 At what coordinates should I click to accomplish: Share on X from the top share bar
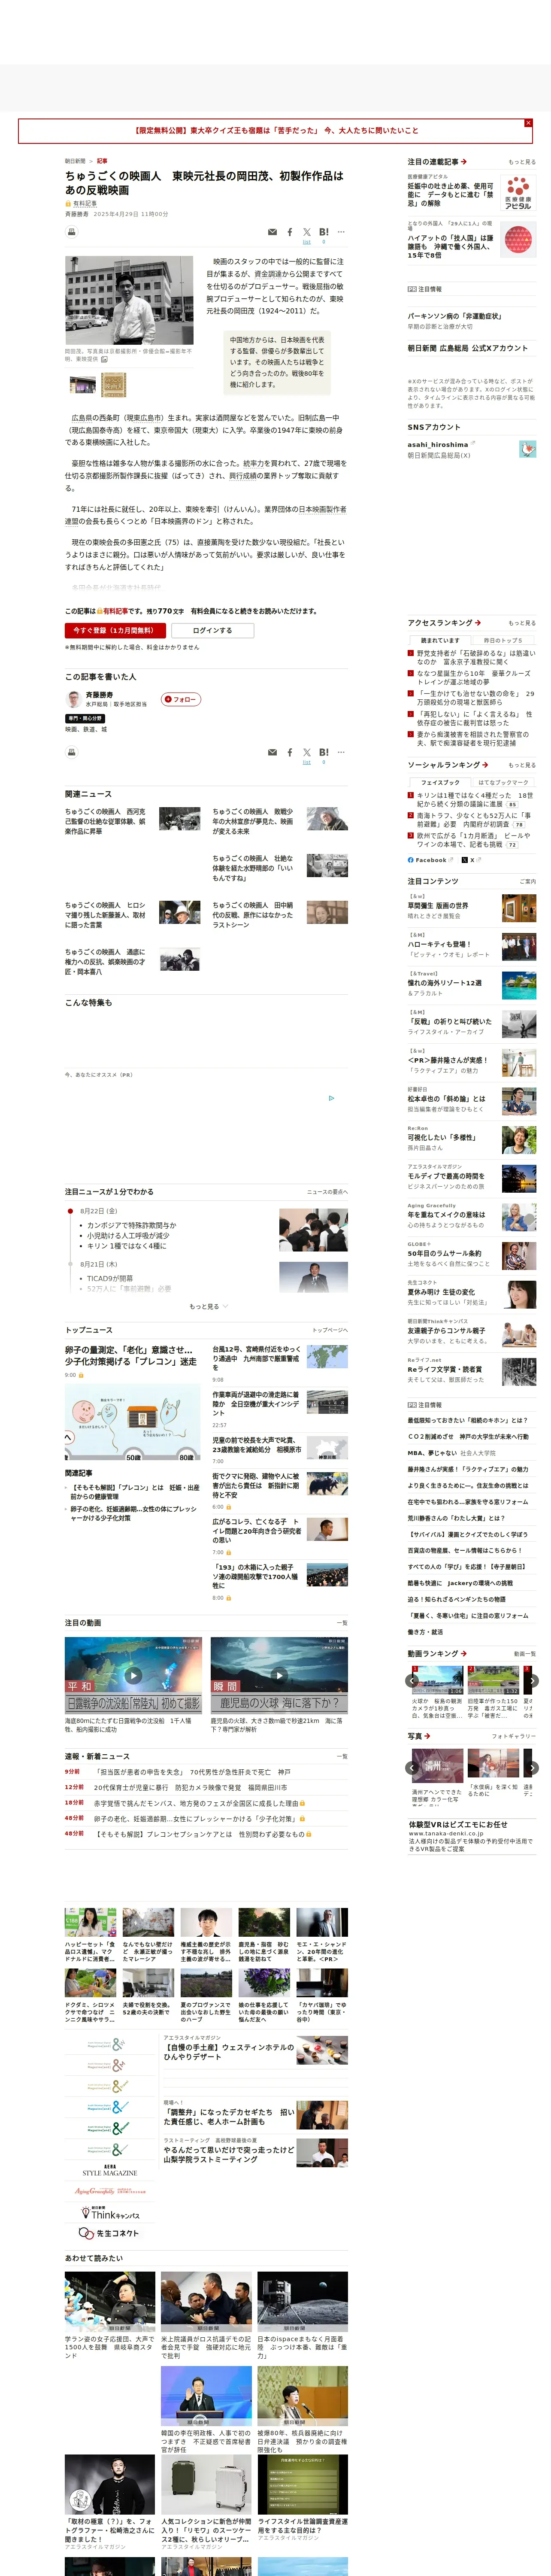(307, 232)
